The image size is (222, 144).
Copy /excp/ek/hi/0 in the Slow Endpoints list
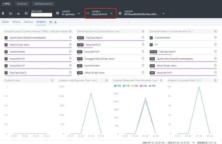tap(143, 52)
